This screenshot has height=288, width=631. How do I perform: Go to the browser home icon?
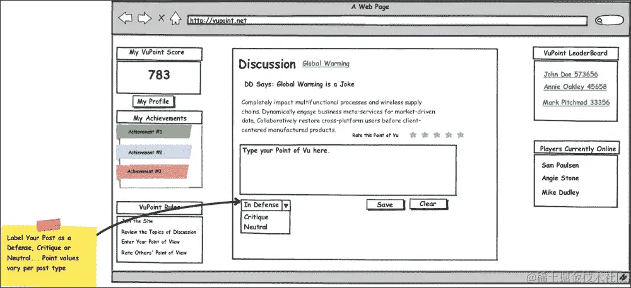point(175,18)
